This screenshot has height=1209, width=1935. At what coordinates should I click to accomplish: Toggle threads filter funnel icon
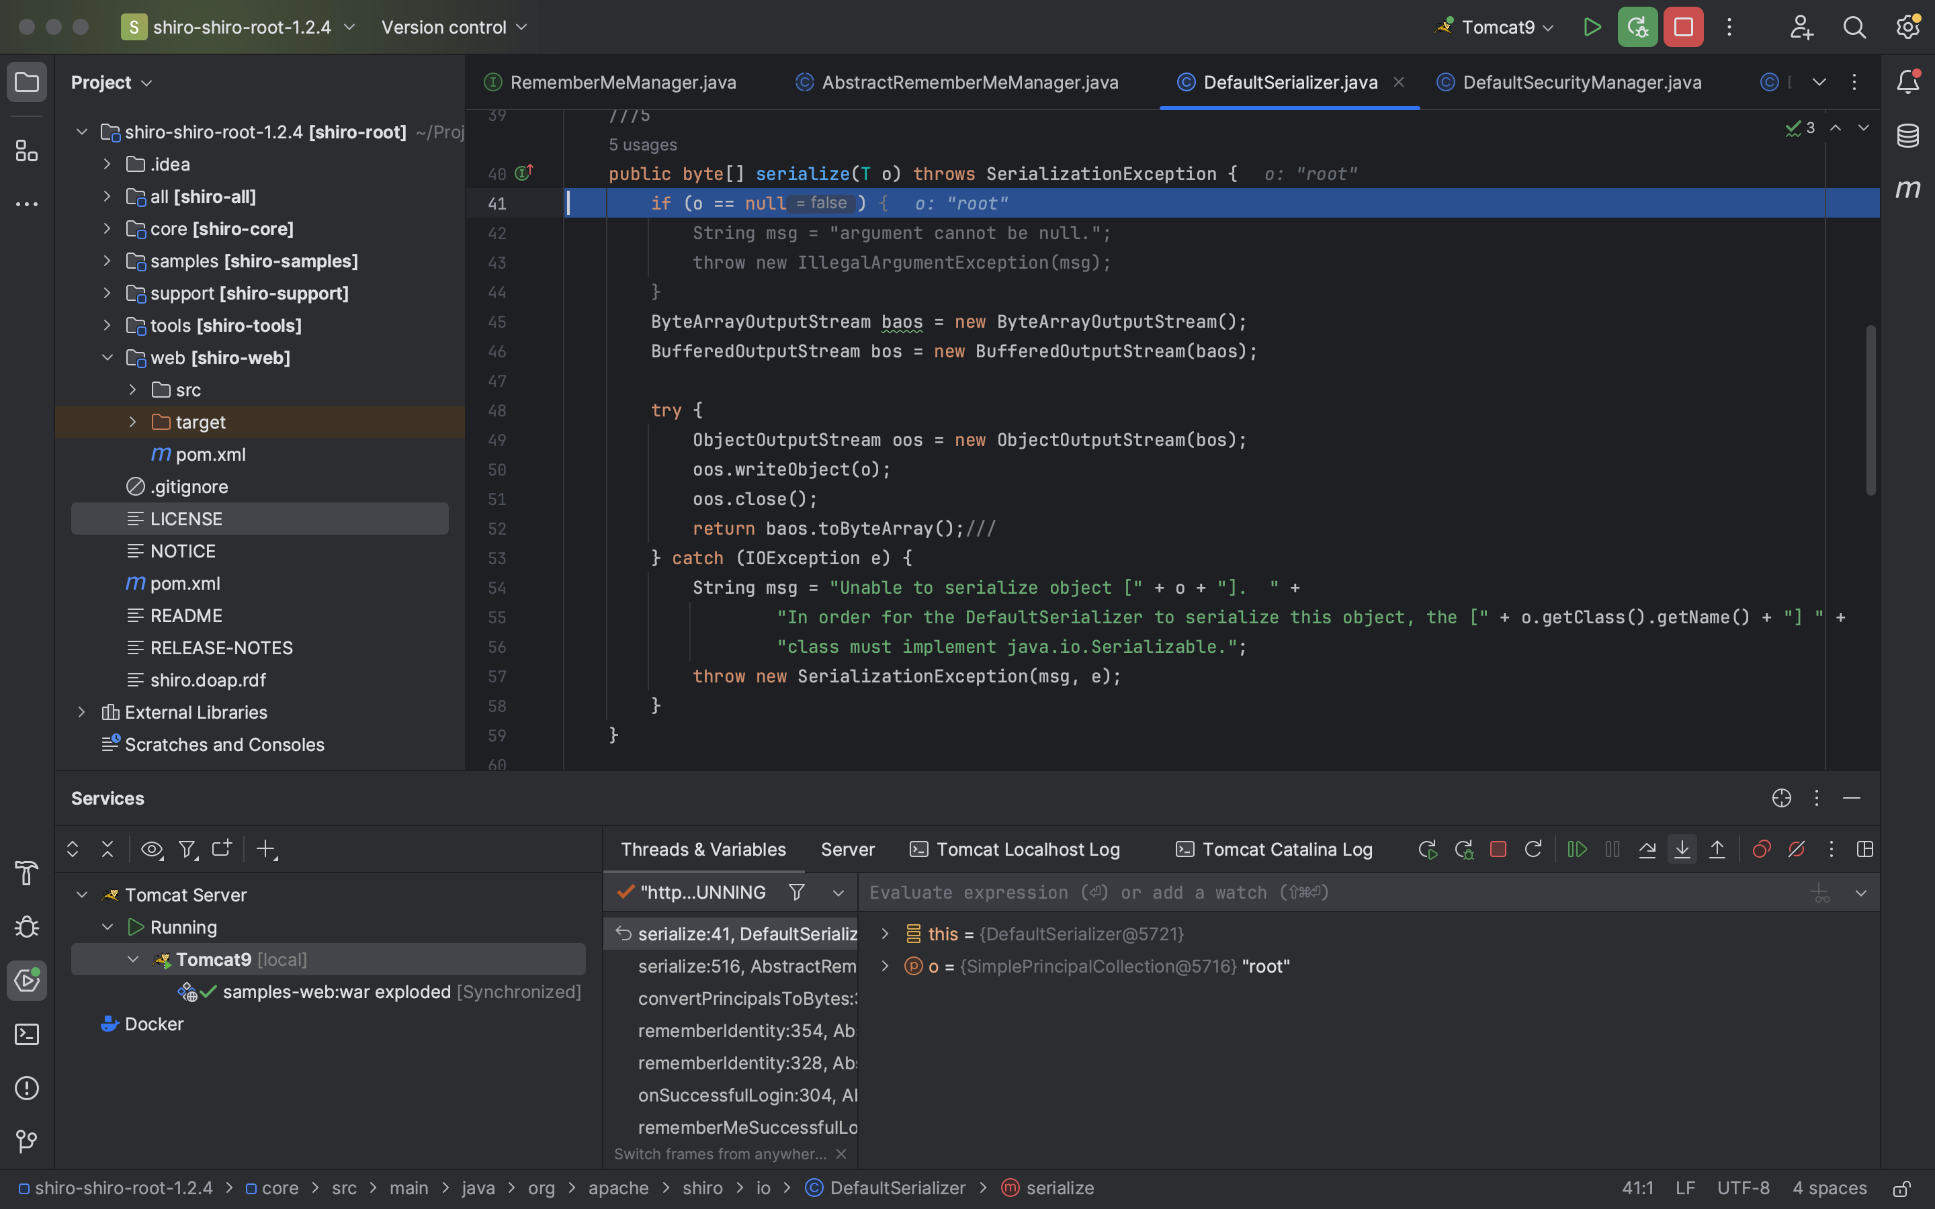click(796, 893)
